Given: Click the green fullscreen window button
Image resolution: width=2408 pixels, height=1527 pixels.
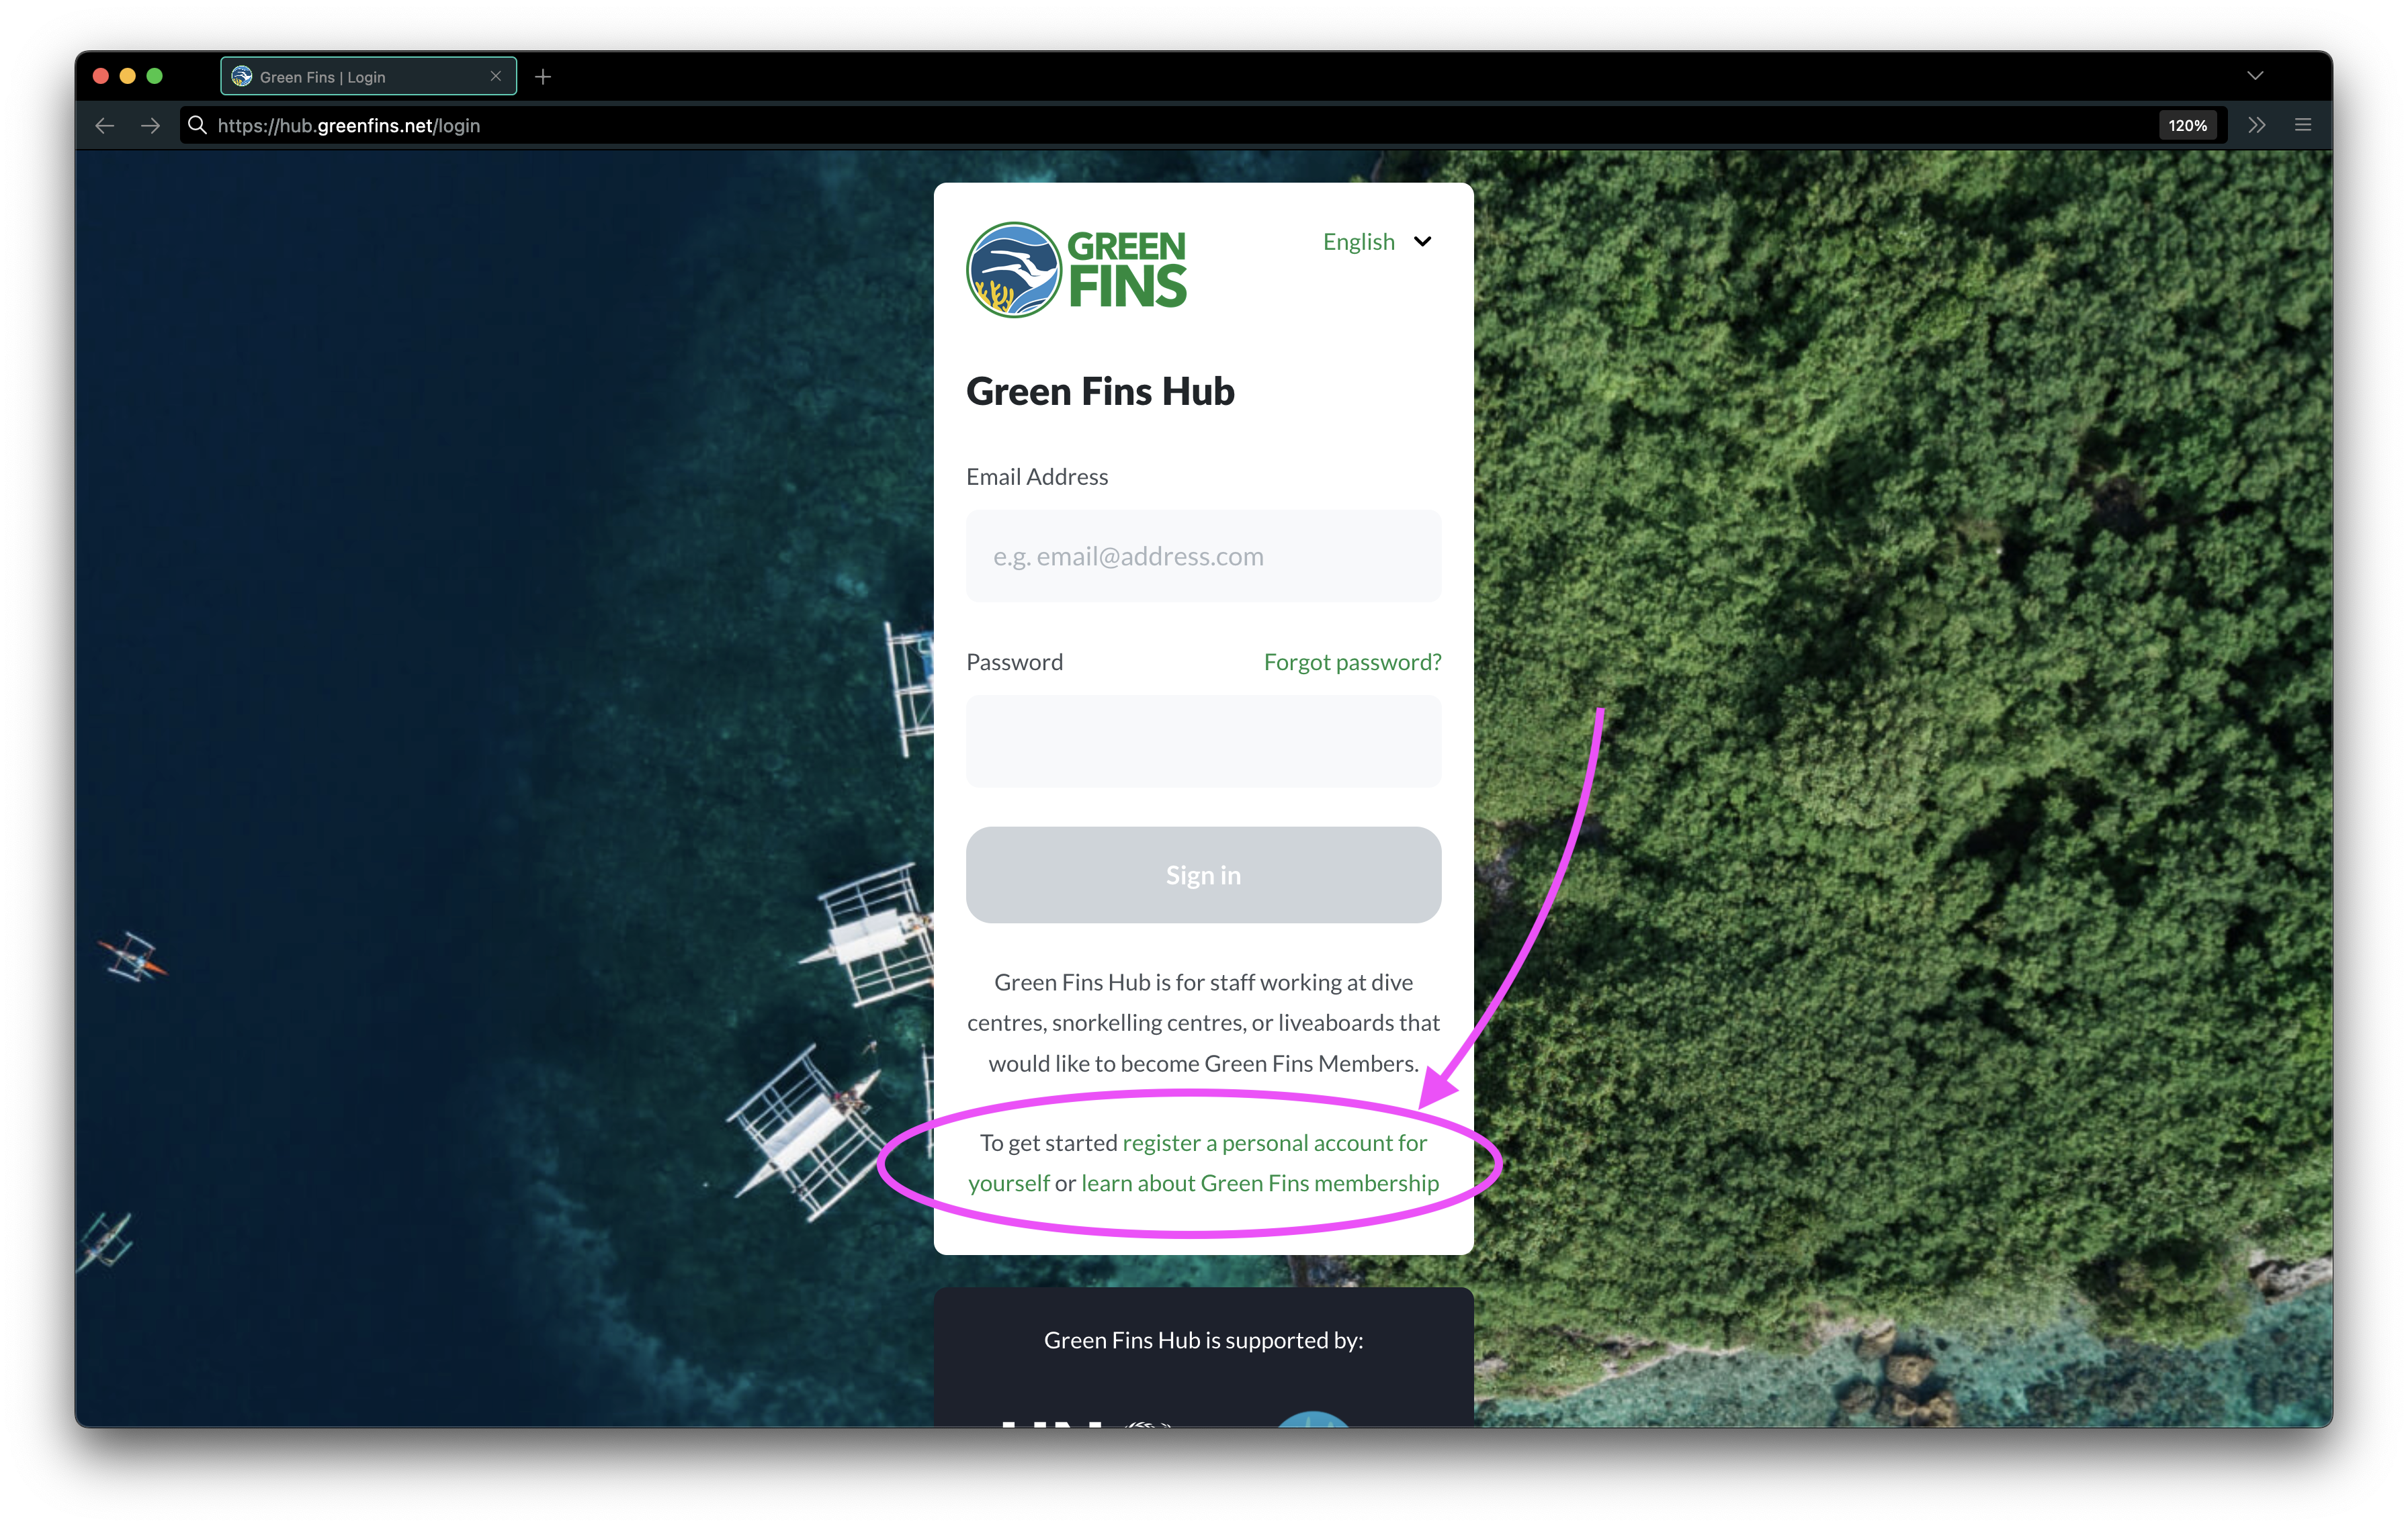Looking at the screenshot, I should click(x=155, y=76).
